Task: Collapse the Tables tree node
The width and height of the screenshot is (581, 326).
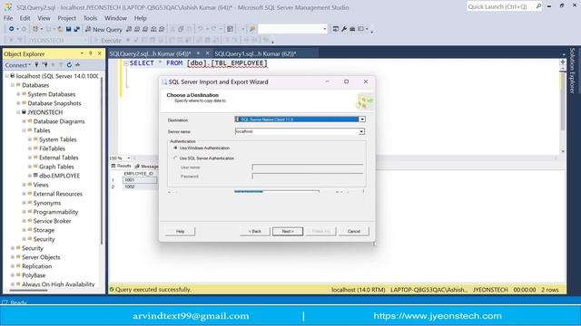Action: [24, 130]
